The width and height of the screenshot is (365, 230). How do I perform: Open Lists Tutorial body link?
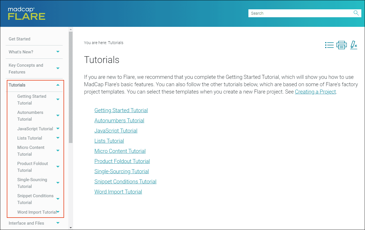point(109,141)
